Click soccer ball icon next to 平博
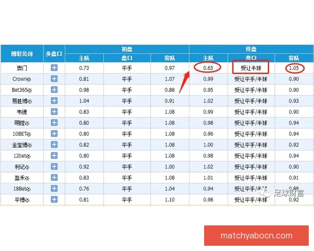Viewport: 314px width, 251px height. point(27,200)
